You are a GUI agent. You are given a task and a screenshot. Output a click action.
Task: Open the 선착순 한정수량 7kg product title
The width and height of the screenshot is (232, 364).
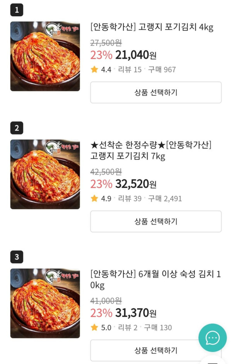[151, 150]
